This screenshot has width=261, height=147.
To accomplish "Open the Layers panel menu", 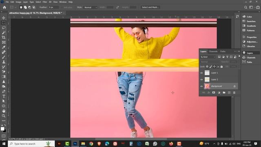I will coord(239,51).
